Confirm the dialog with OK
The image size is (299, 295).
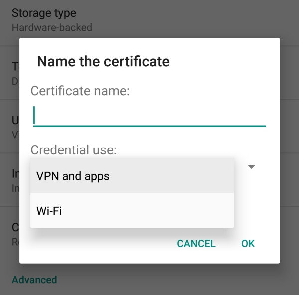[x=248, y=244]
